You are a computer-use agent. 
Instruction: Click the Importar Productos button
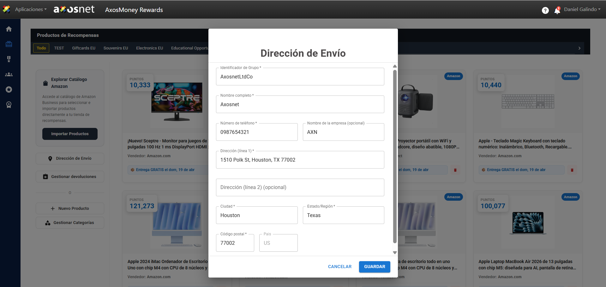(70, 134)
